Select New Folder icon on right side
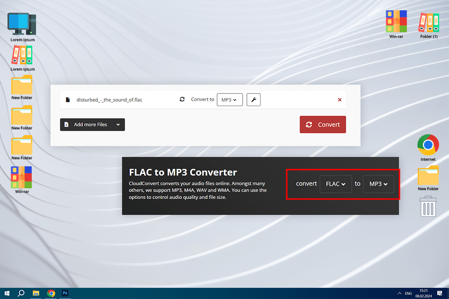449x299 pixels. pyautogui.click(x=428, y=178)
